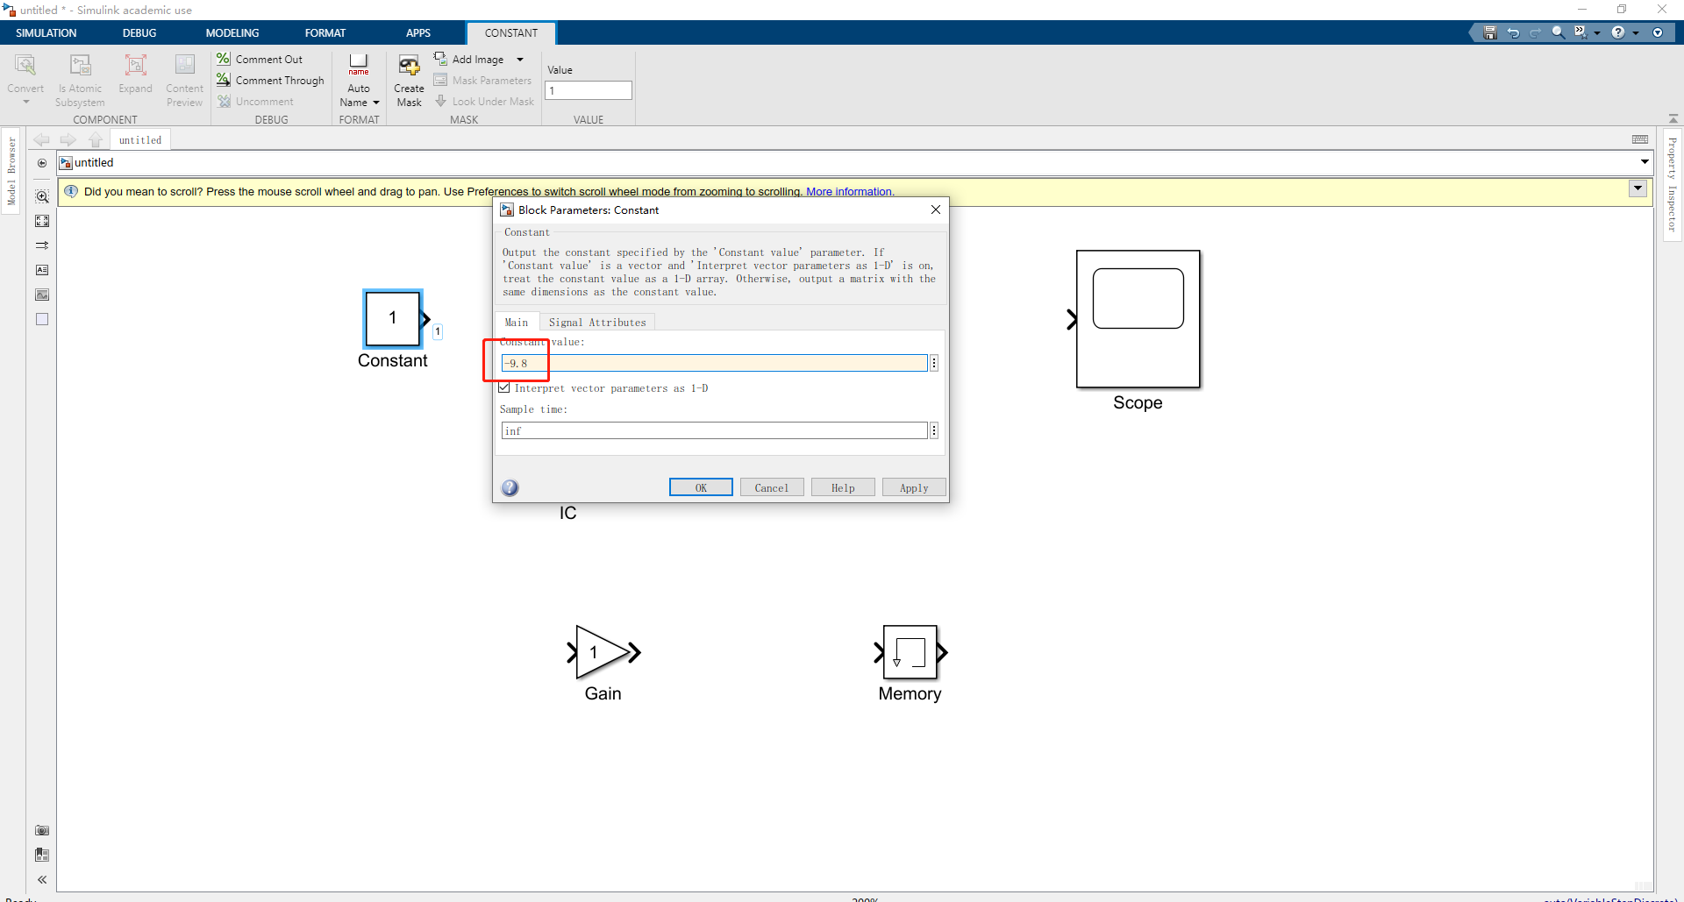Click the Value field in the ribbon
The image size is (1684, 902).
click(589, 90)
